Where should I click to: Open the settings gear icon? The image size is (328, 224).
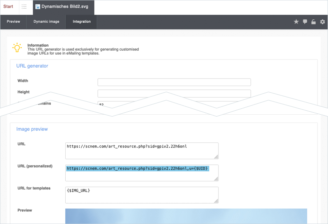(322, 22)
